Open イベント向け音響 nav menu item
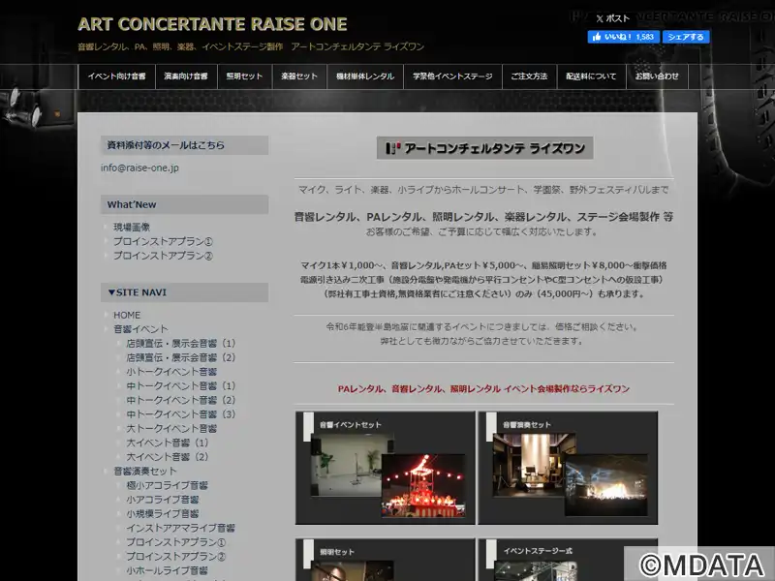 pos(116,76)
